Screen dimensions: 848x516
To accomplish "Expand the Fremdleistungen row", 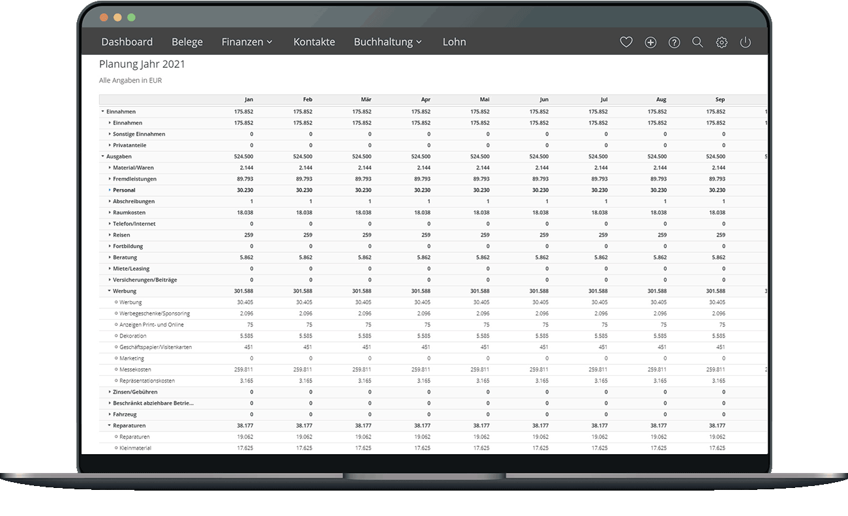I will tap(110, 179).
